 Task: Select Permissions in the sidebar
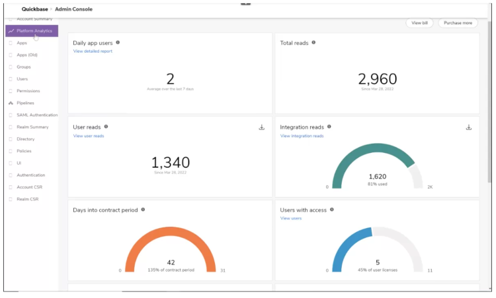click(x=28, y=91)
